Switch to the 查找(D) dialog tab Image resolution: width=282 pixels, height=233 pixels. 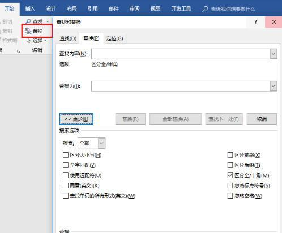(x=68, y=38)
